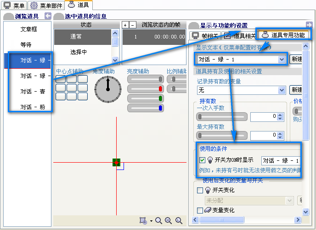Click the eraser icon beside 变量变化
316x230 pixels.
[208, 210]
